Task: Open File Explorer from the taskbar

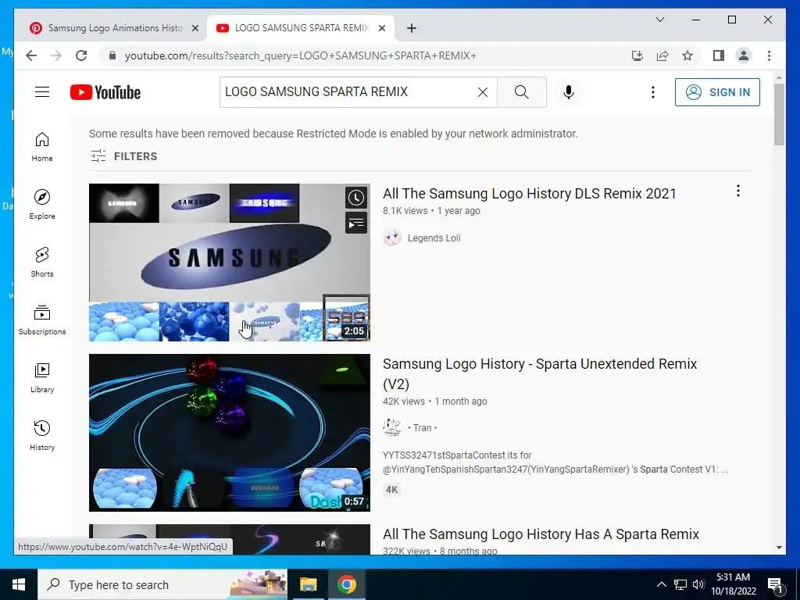Action: pyautogui.click(x=308, y=584)
